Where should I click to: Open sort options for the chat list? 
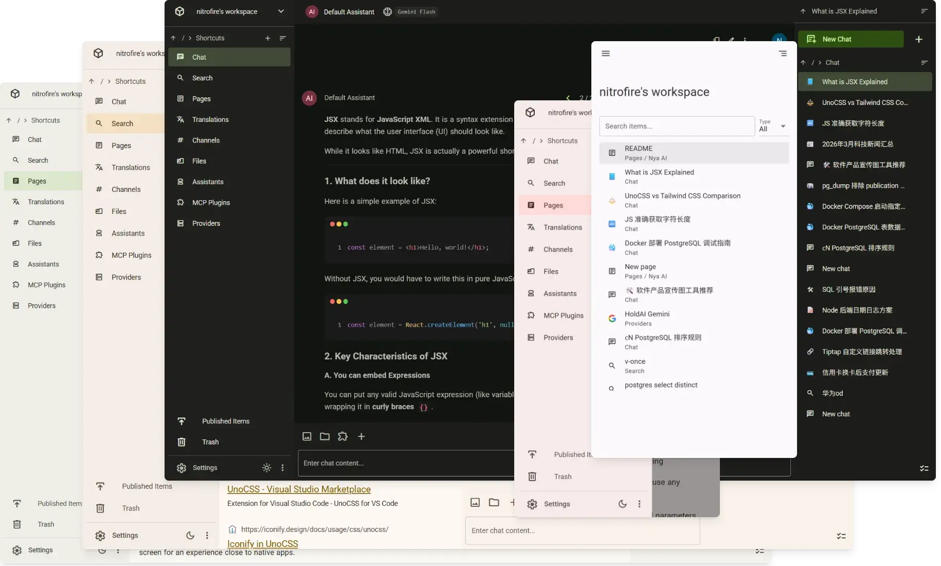coord(924,62)
